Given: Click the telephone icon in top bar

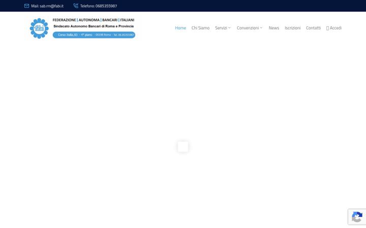Looking at the screenshot, I should pyautogui.click(x=76, y=6).
